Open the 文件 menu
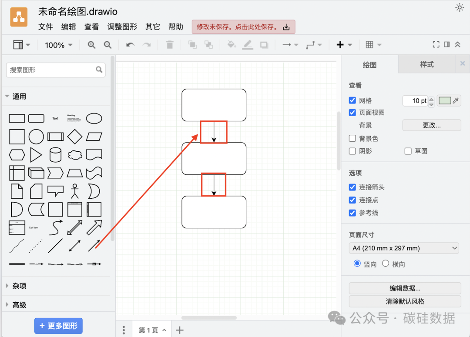The width and height of the screenshot is (470, 337). [x=45, y=27]
